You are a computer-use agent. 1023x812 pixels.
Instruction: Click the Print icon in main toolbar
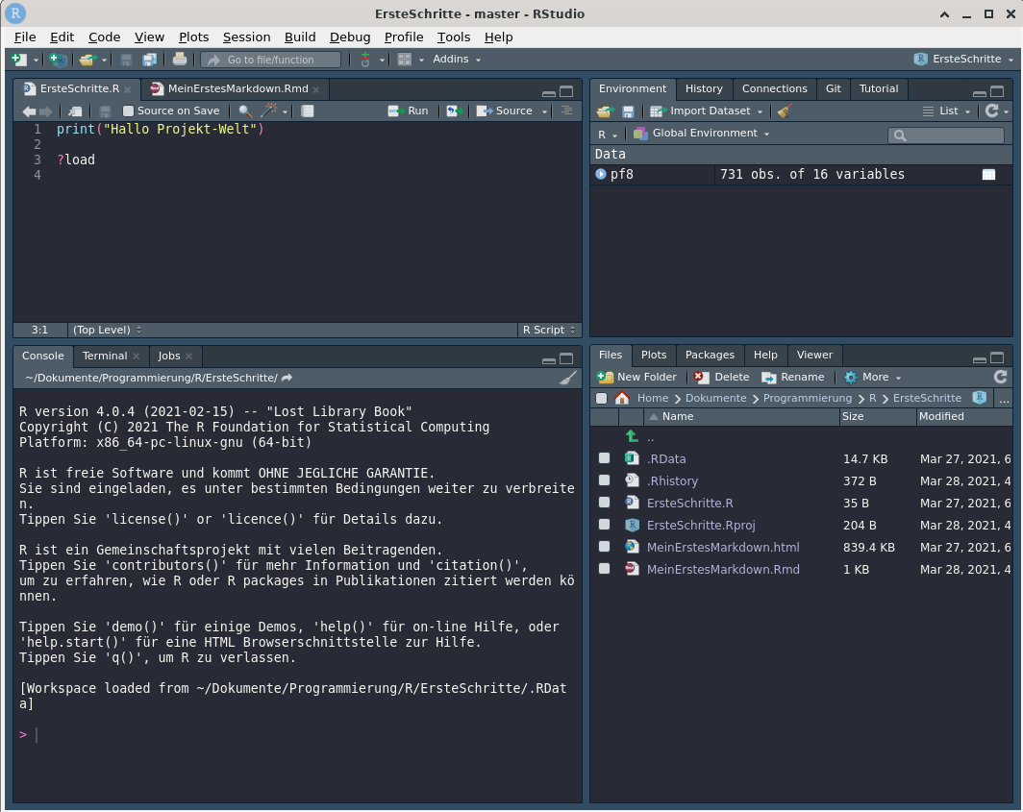click(x=180, y=60)
